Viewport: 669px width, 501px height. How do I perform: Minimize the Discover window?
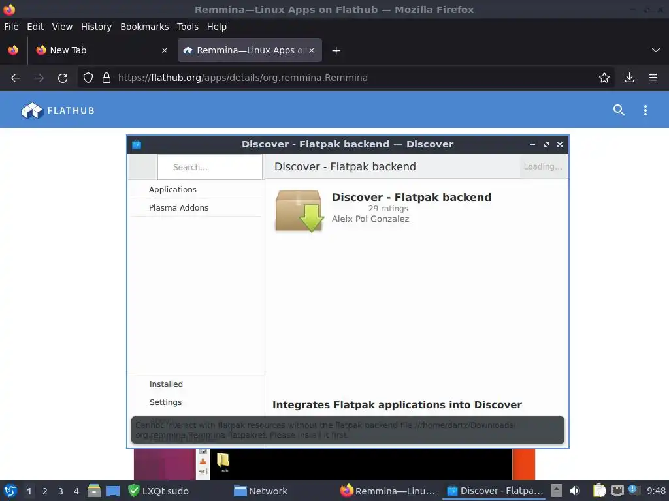[532, 144]
